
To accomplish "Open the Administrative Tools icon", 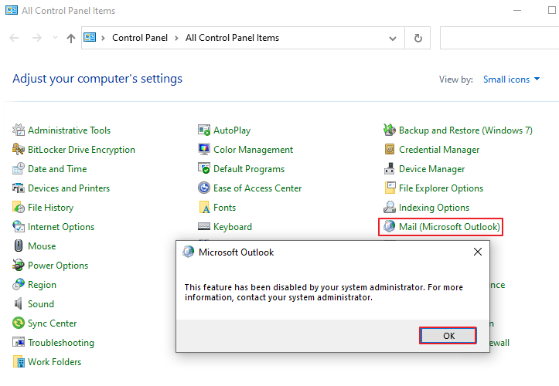I will pos(19,130).
